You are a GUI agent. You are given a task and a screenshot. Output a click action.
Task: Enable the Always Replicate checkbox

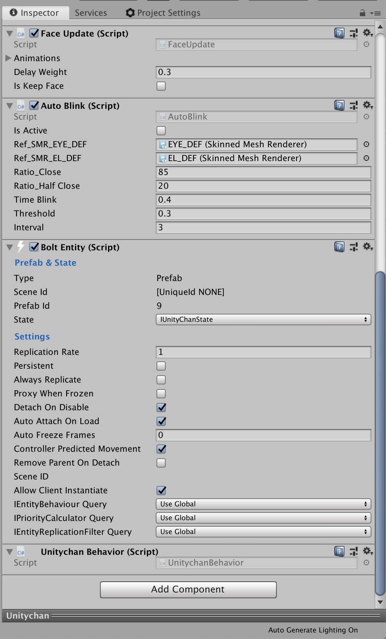(161, 380)
